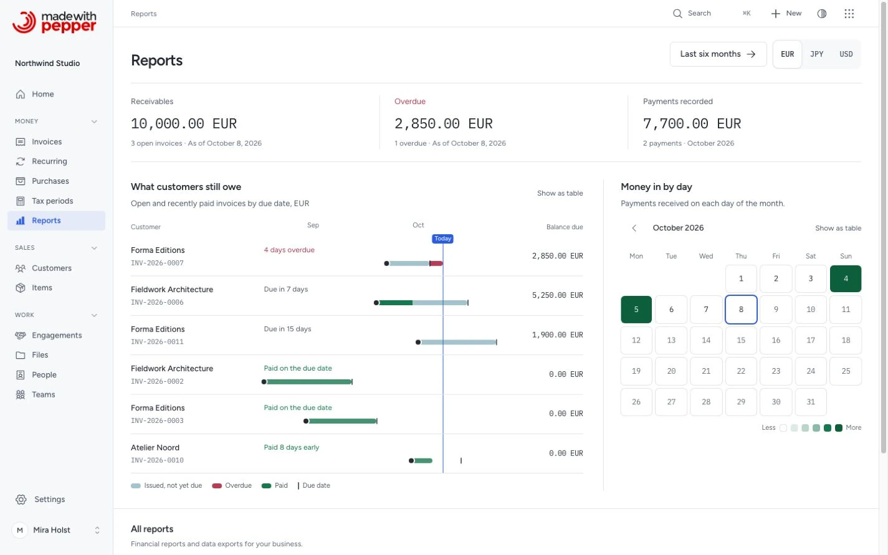This screenshot has width=888, height=555.
Task: Click the Reports breadcrumb
Action: [x=144, y=14]
